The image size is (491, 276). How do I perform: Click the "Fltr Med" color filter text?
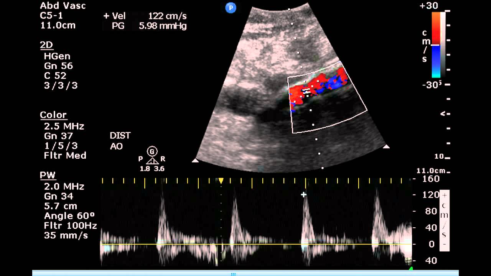[65, 156]
